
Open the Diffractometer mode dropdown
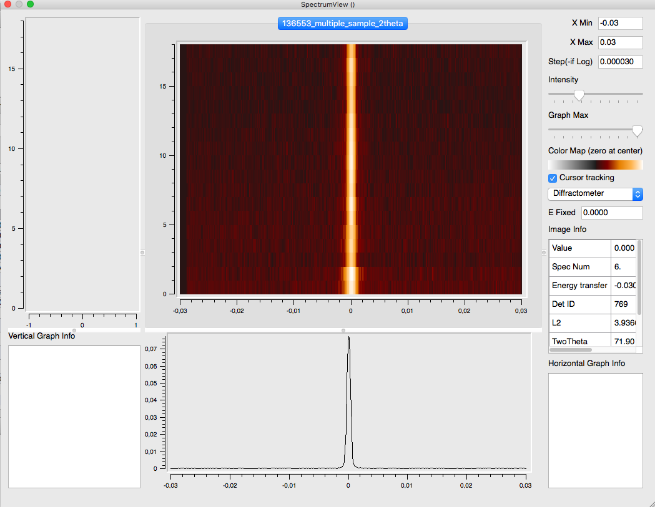coord(591,194)
